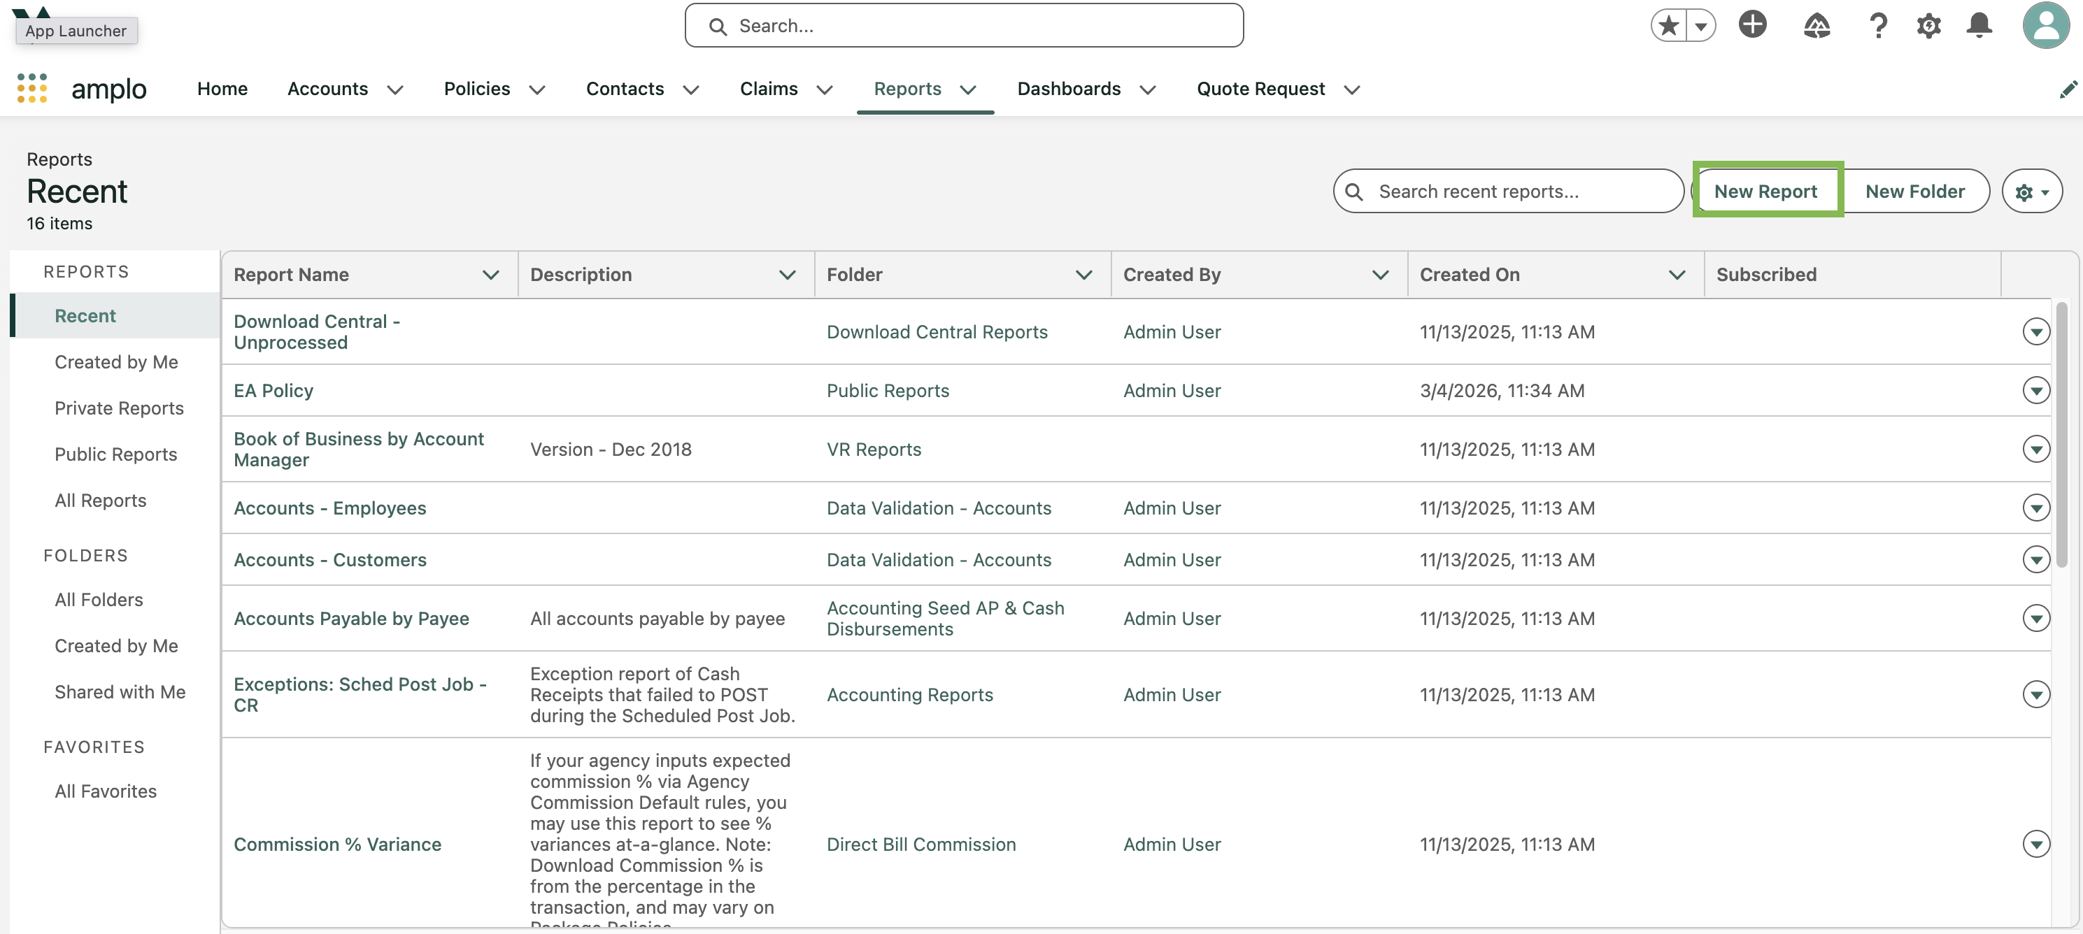Open row actions for Accounts Payable by Payee
This screenshot has width=2083, height=934.
tap(2035, 618)
